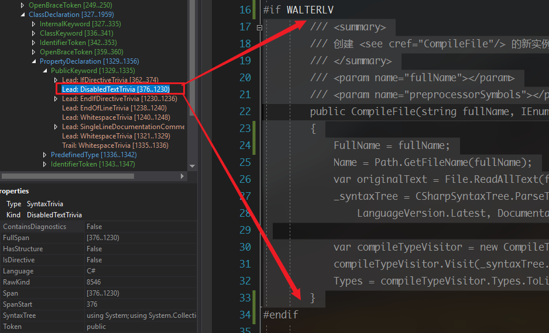This screenshot has height=333, width=549.
Task: Select ClassKeyword [336..341) tree item
Action: point(76,33)
